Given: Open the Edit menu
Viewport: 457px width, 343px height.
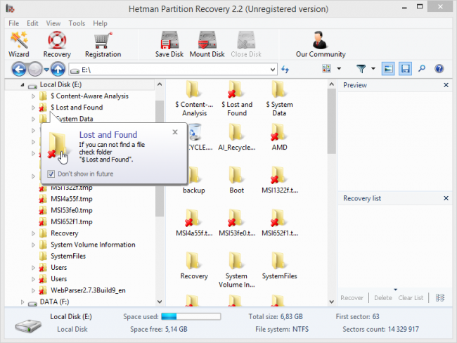Looking at the screenshot, I should pos(32,23).
